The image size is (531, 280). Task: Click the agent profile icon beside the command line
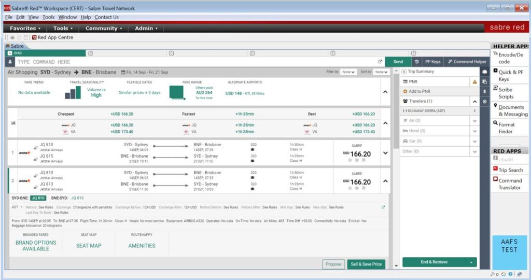10,62
